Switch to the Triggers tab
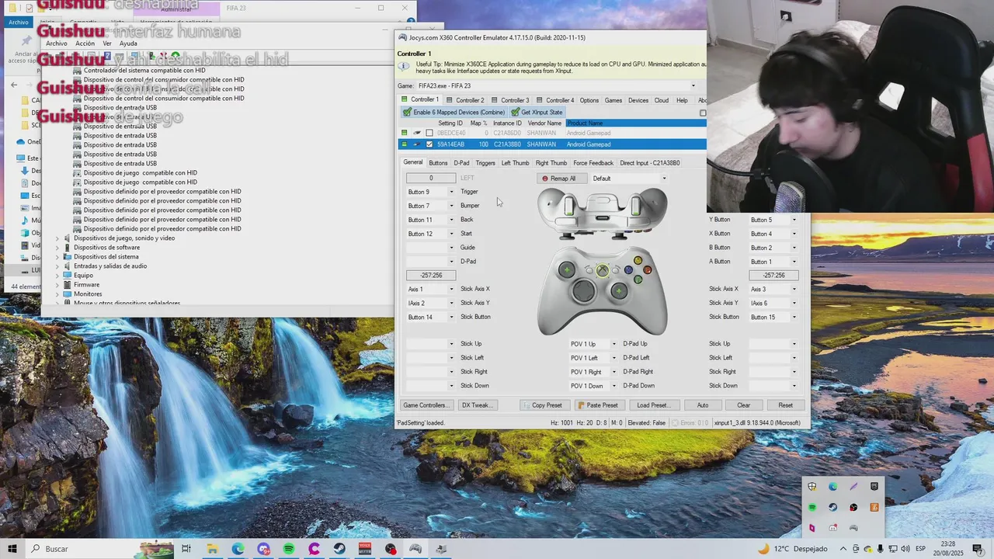The width and height of the screenshot is (994, 559). click(485, 163)
